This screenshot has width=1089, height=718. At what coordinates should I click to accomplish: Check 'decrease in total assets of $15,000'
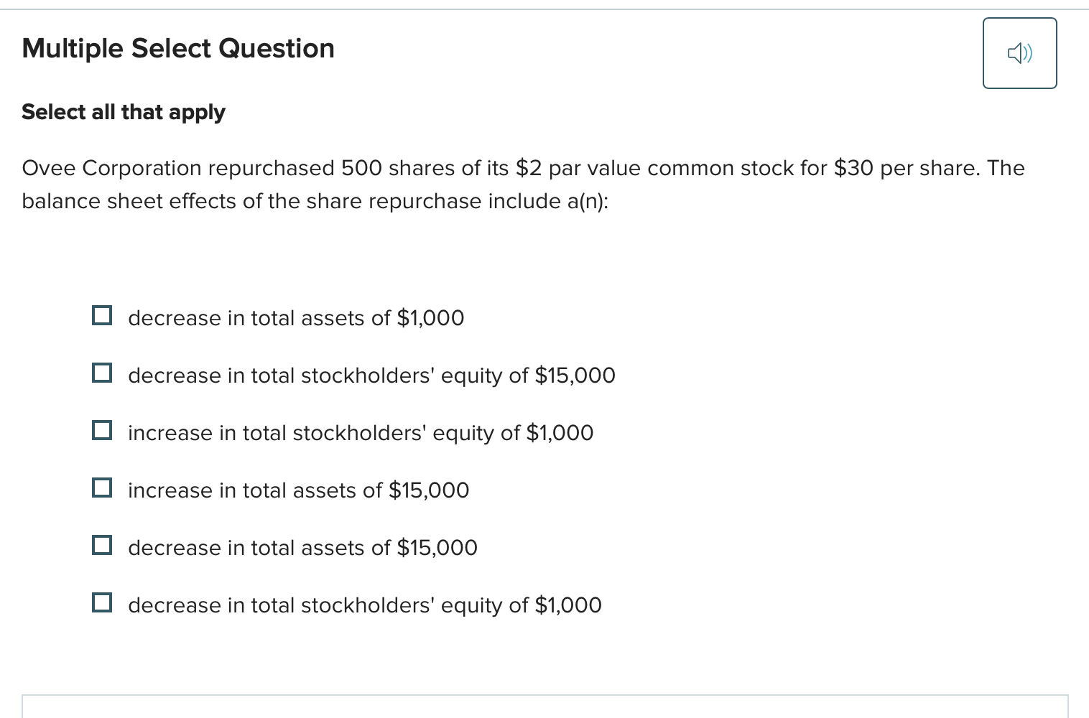click(x=102, y=544)
